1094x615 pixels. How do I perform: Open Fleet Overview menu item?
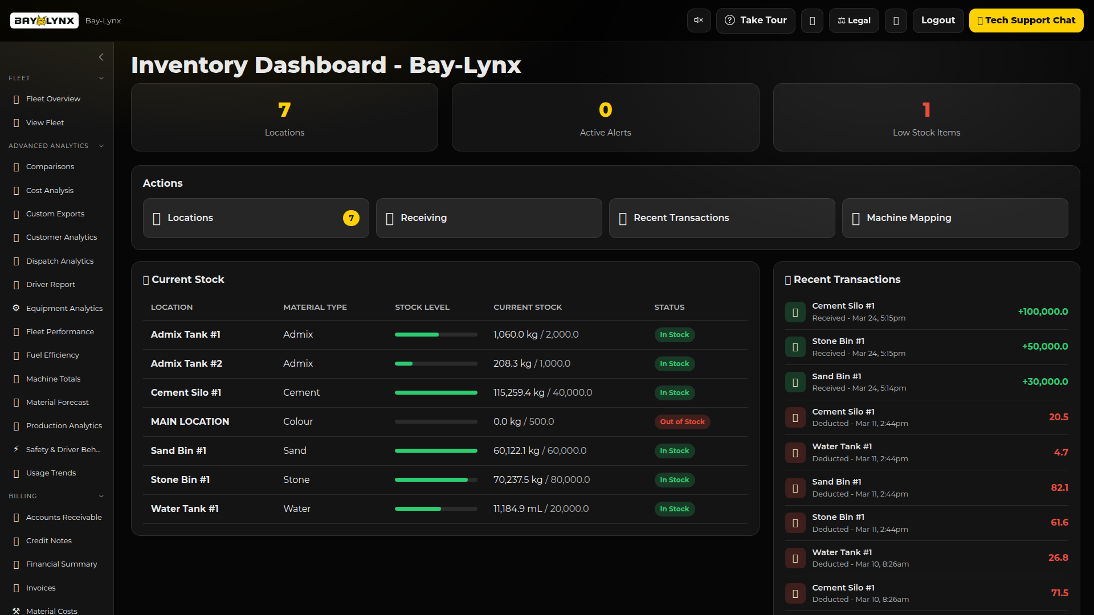point(53,99)
